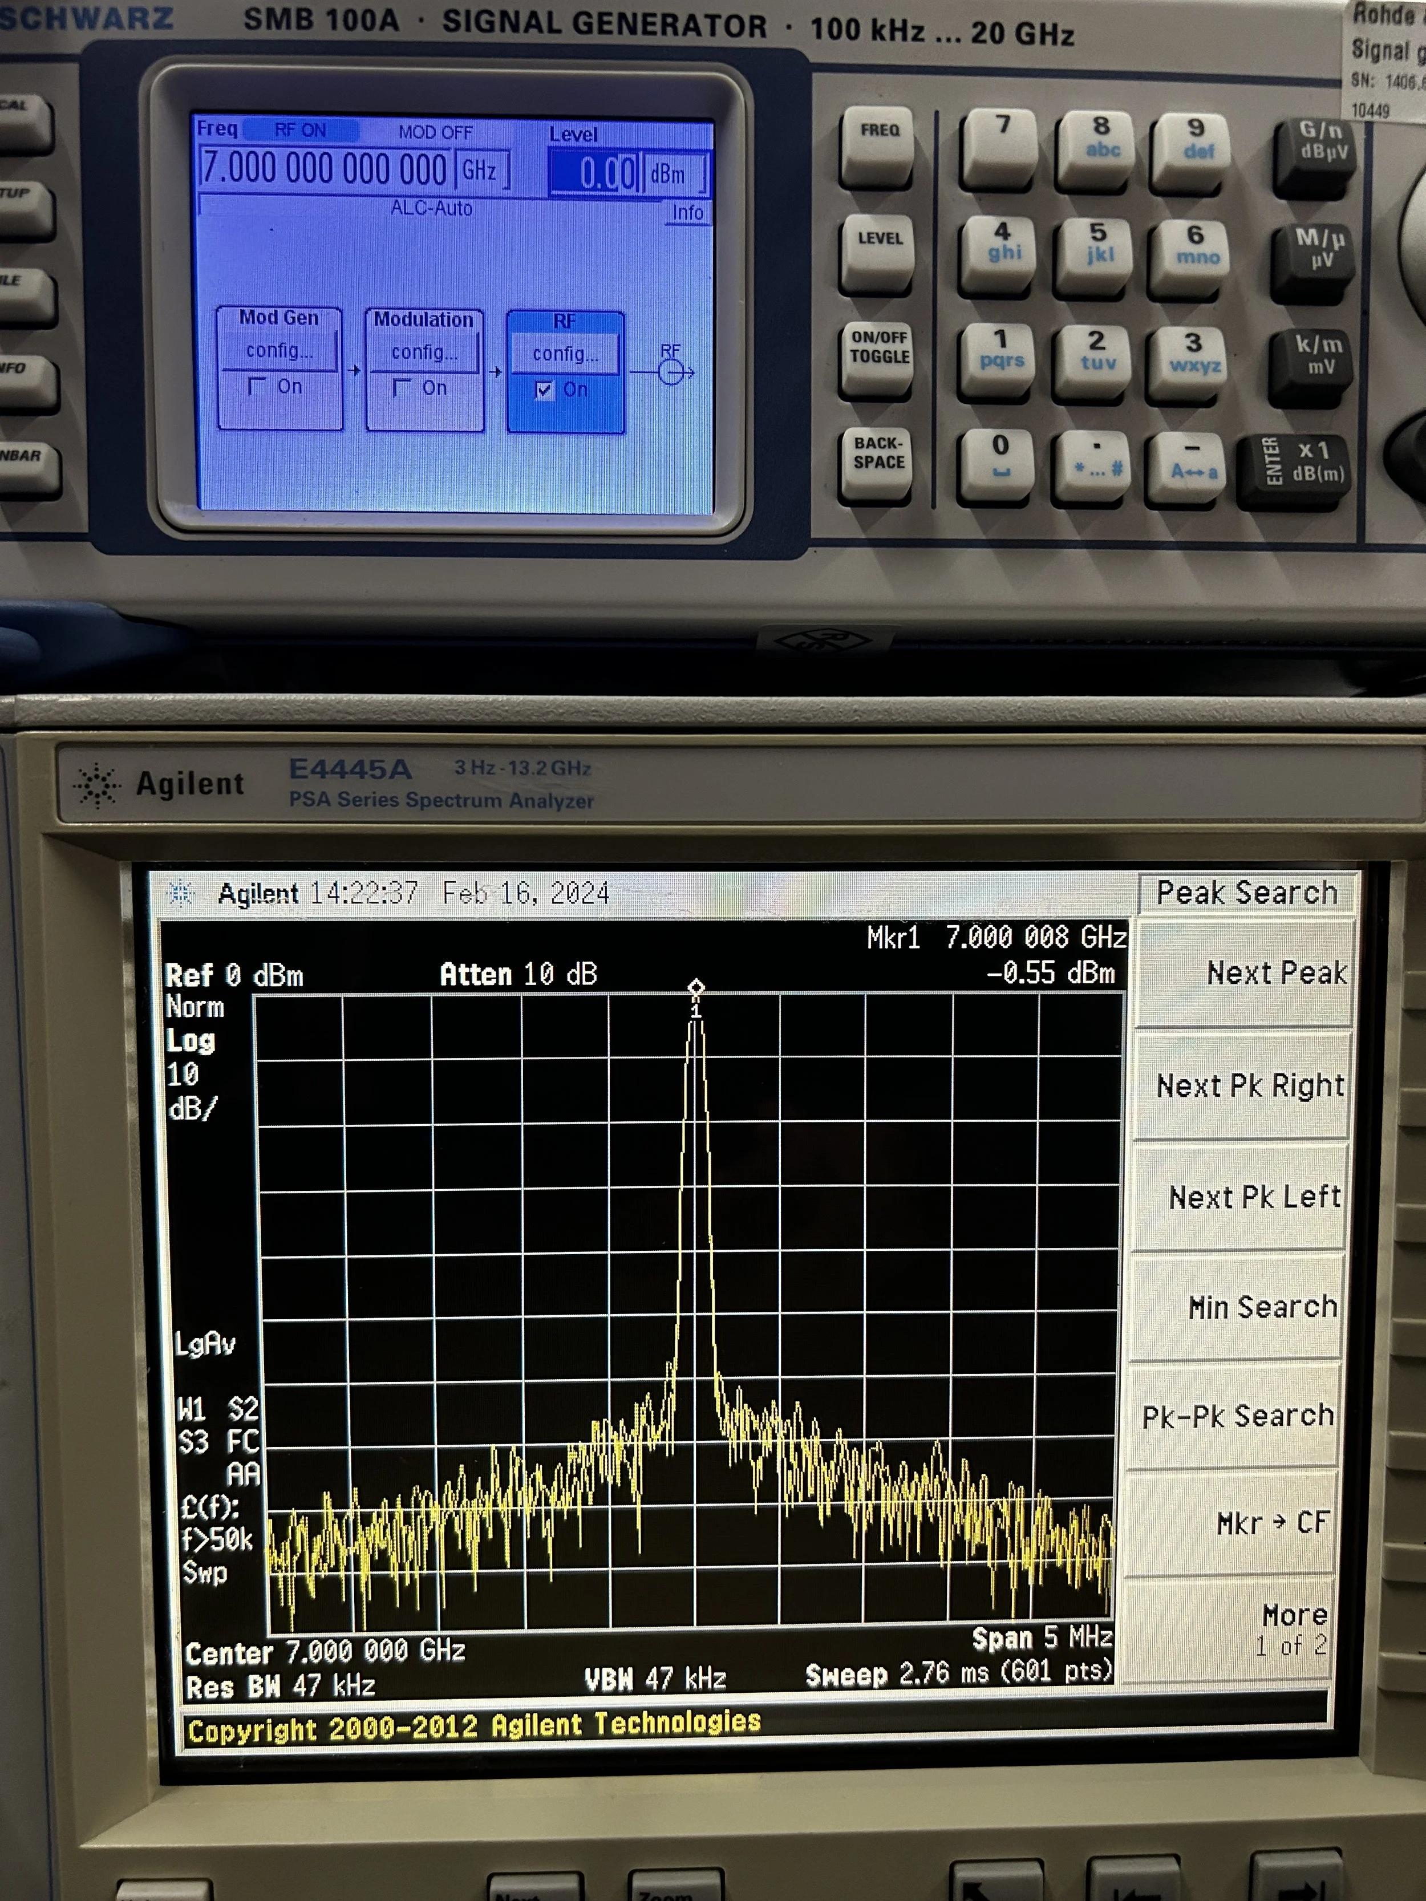Select Next Peak softkey

(1244, 973)
